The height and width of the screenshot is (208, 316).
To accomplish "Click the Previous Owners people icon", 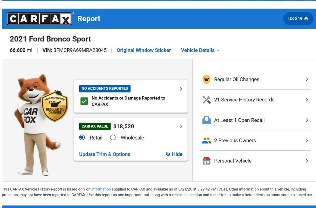I will click(206, 141).
